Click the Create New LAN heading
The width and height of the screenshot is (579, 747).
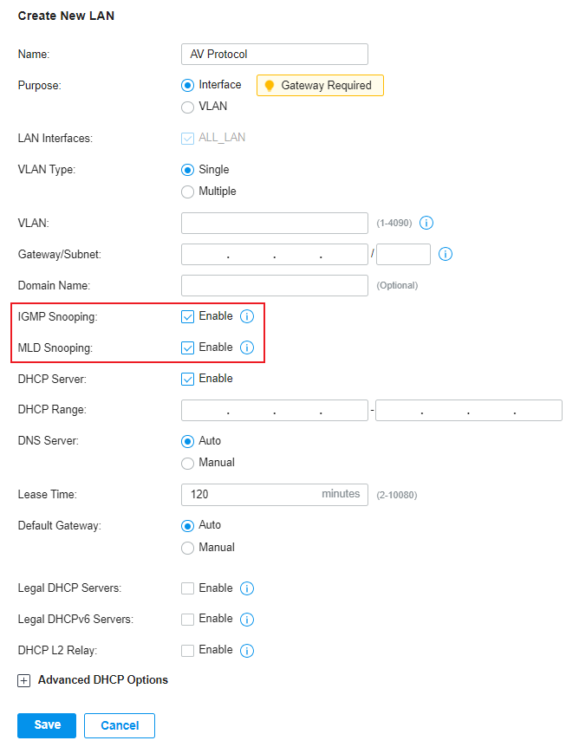tap(66, 16)
